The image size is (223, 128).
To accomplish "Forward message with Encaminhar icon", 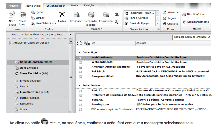I will pyautogui.click(x=106, y=15).
